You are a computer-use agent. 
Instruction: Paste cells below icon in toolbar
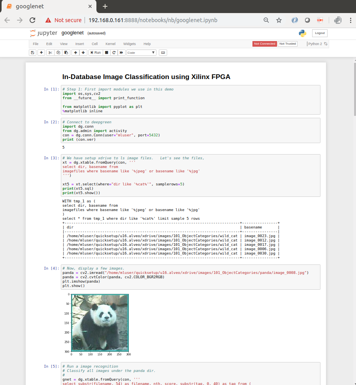[x=66, y=53]
